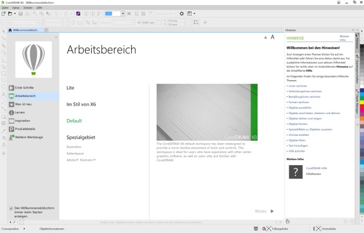364x233 pixels.
Task: Click the Export icon in toolbar
Action: [x=92, y=14]
